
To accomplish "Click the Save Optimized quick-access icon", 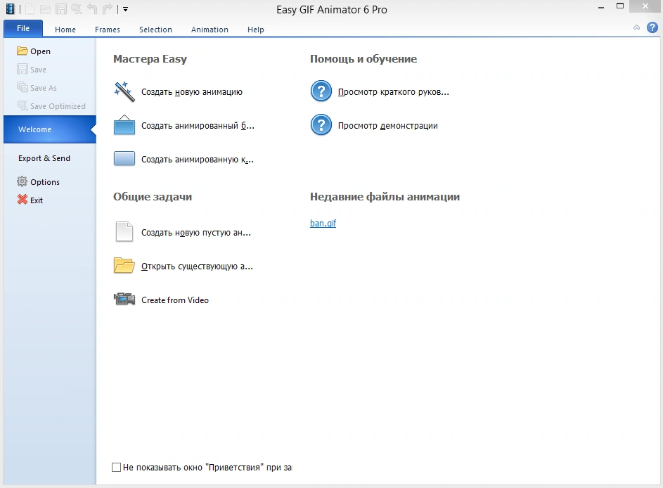I will coord(77,9).
